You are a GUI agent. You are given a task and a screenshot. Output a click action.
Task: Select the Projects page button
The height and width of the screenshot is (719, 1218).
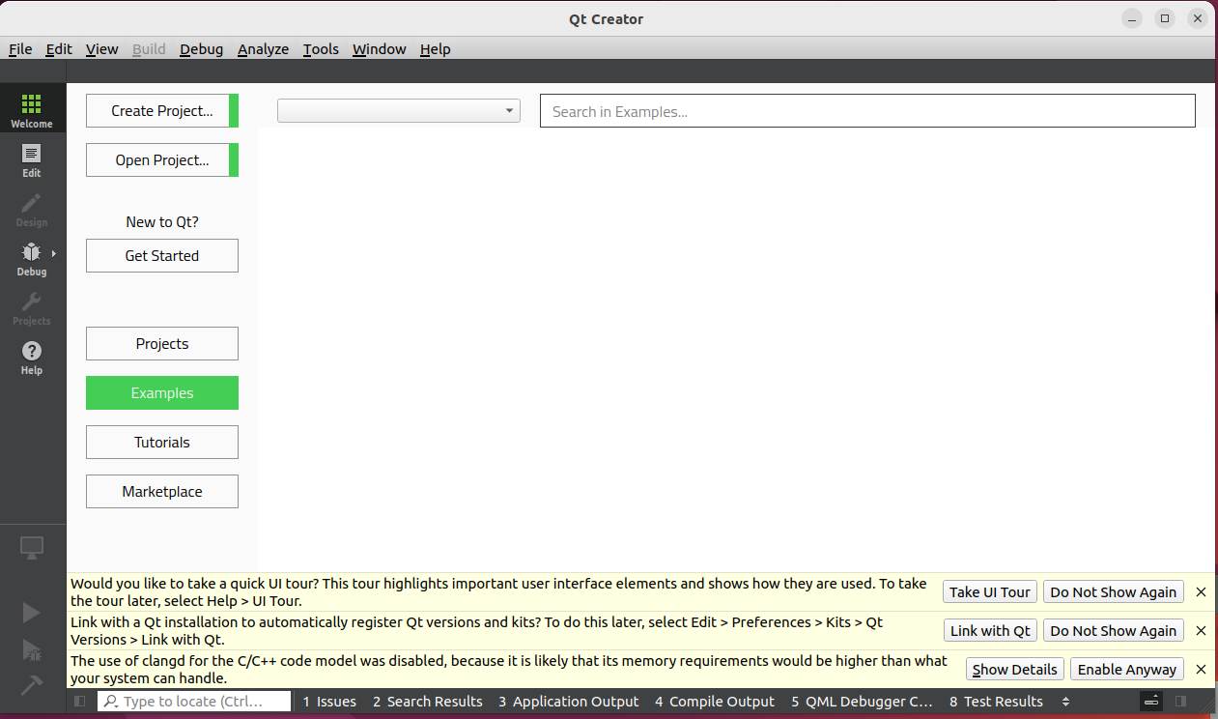[x=162, y=344]
